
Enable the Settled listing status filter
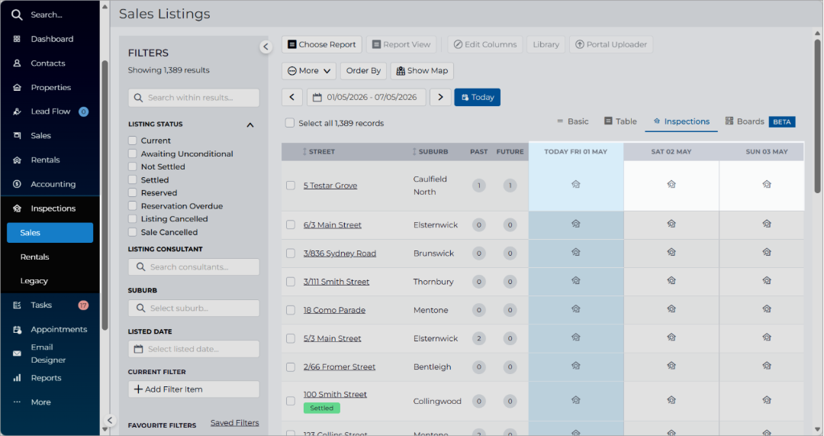[133, 180]
